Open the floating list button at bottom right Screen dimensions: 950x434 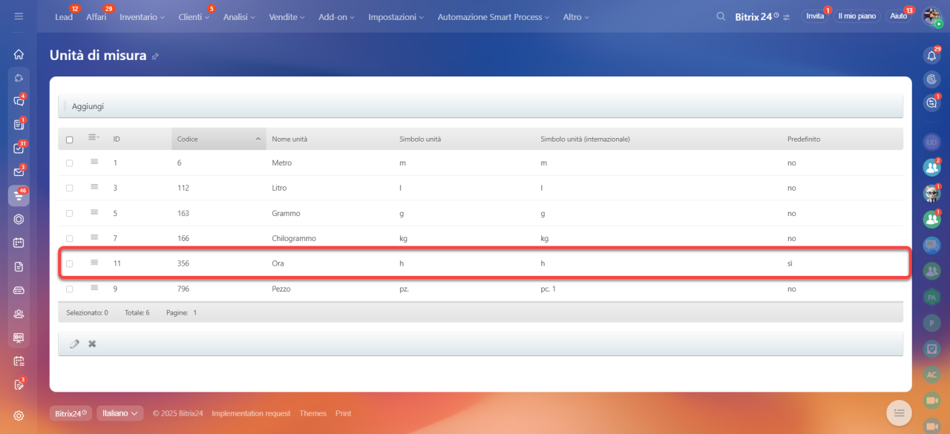pyautogui.click(x=899, y=412)
